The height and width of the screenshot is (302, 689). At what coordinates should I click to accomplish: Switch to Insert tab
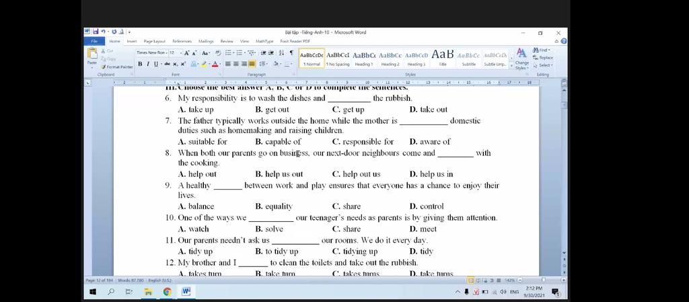(131, 41)
